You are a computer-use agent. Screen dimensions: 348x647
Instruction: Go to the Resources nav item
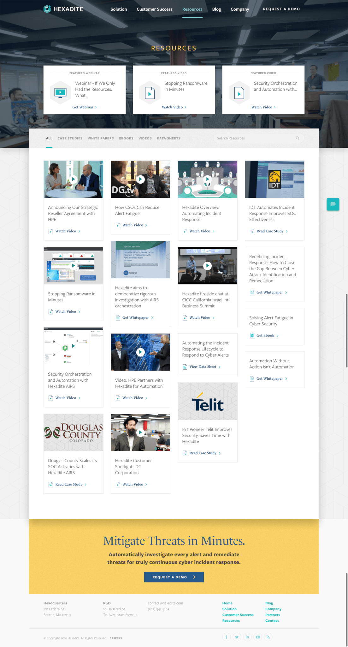[x=192, y=9]
